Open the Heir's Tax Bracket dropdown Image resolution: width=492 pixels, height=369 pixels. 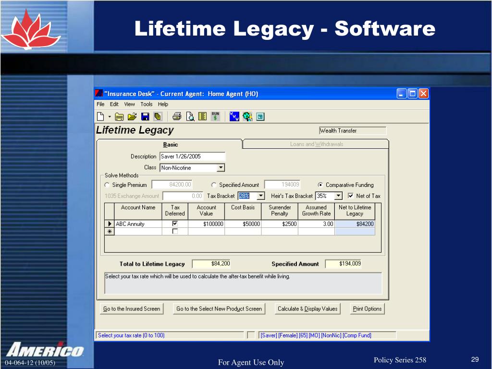click(x=338, y=196)
